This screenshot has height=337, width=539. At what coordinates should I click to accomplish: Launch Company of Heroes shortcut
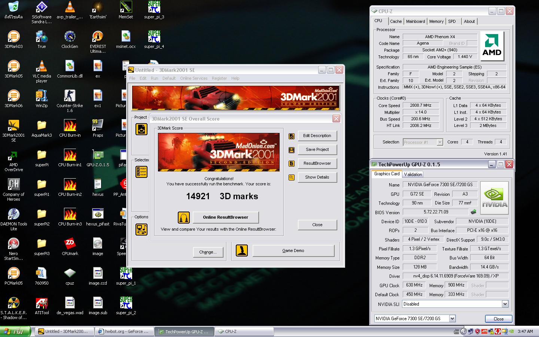click(x=13, y=189)
